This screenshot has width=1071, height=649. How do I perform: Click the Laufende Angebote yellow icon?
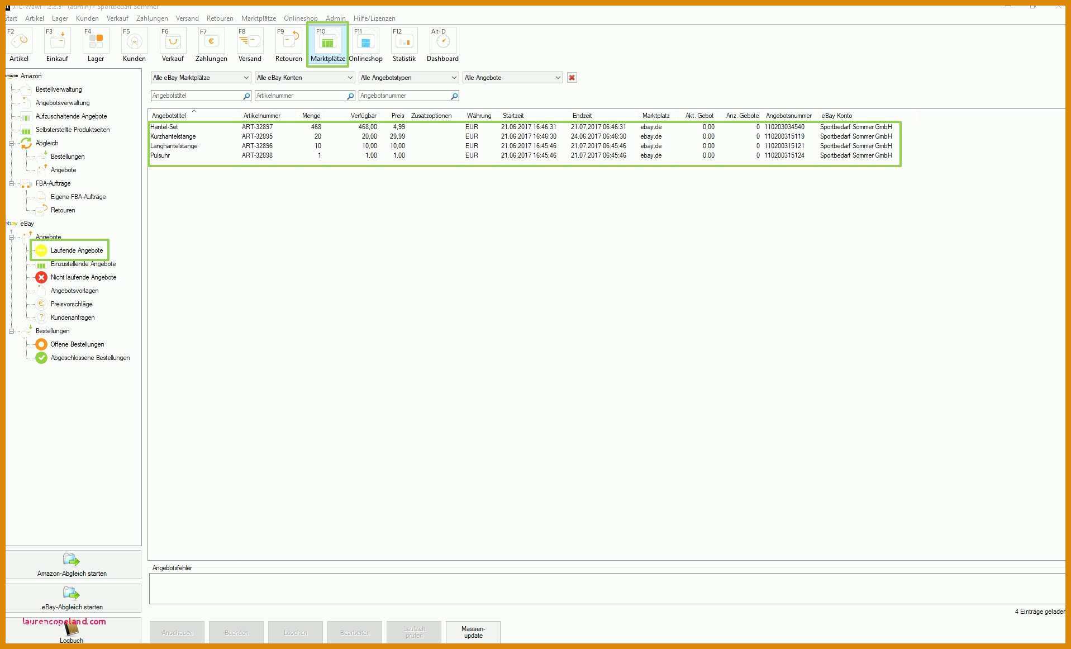(x=41, y=250)
